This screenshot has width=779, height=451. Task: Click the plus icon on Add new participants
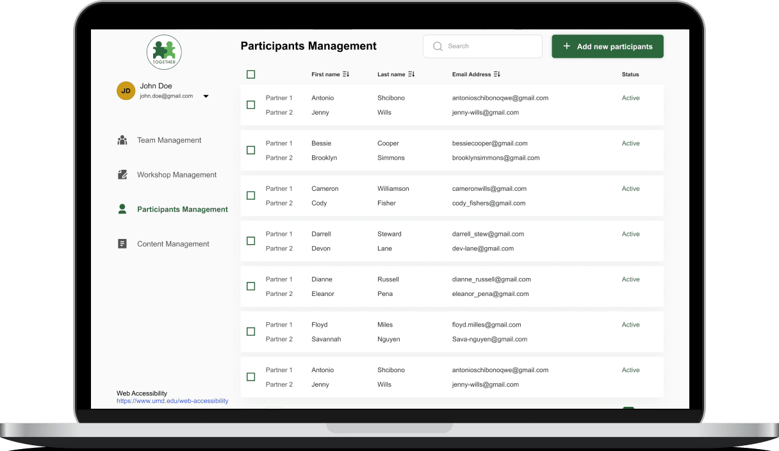(x=566, y=46)
